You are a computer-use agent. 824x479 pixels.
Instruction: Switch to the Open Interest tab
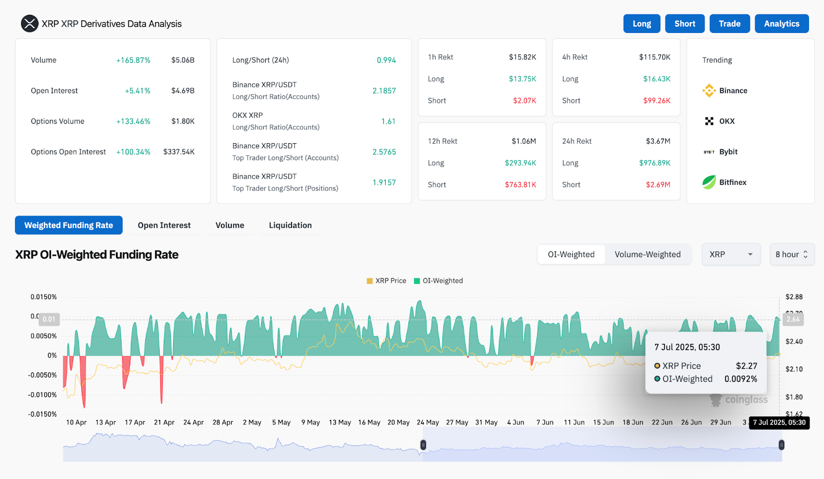(164, 225)
